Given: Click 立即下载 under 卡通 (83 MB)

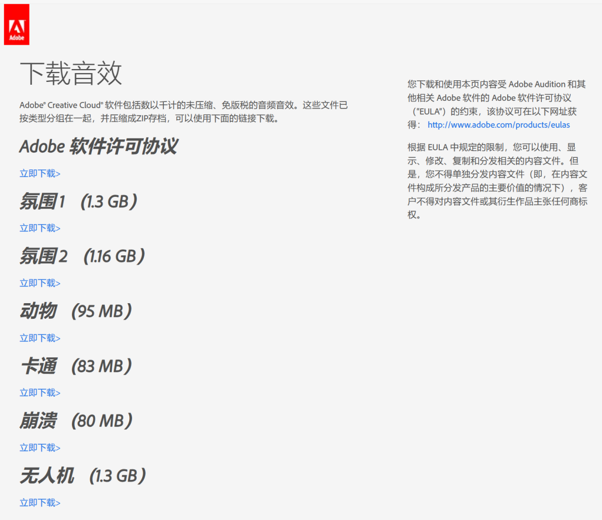Looking at the screenshot, I should point(40,392).
